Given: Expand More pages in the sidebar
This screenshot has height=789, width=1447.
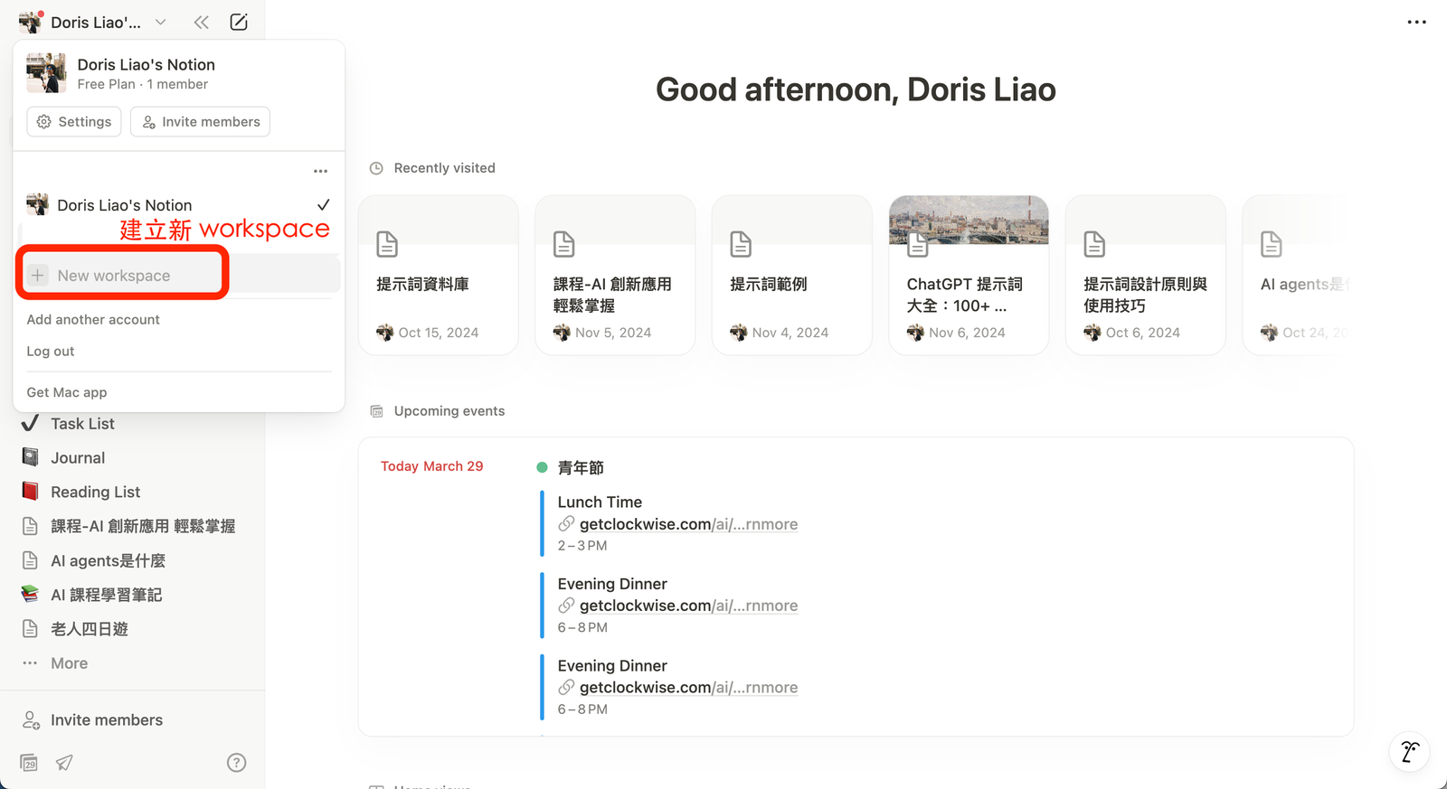Looking at the screenshot, I should (69, 663).
